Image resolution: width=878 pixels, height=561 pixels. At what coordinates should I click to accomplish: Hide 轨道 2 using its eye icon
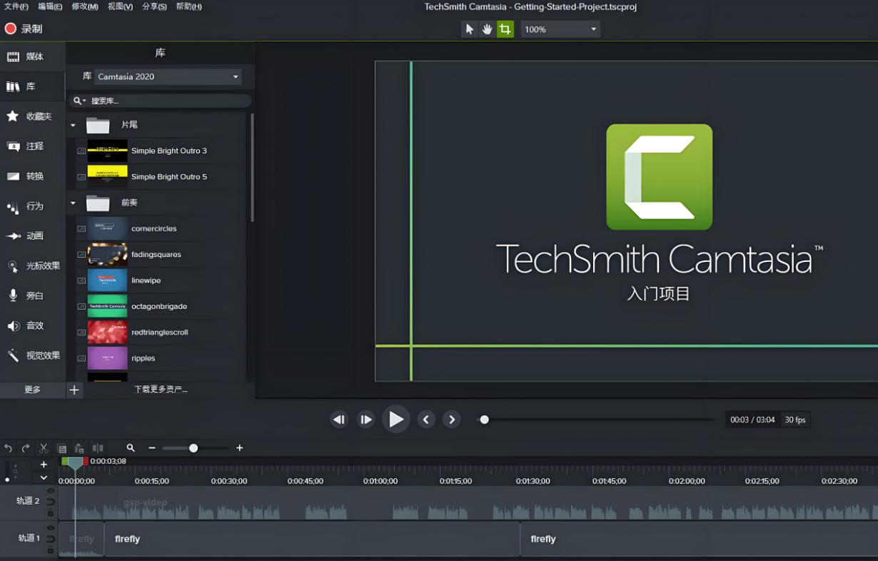click(51, 491)
